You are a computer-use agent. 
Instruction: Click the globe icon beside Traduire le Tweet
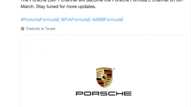click(23, 29)
